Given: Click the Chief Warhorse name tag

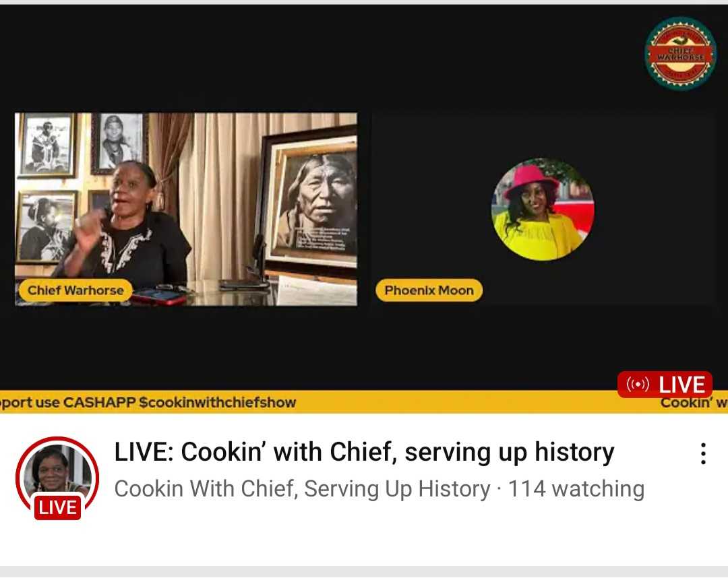Looking at the screenshot, I should point(75,290).
